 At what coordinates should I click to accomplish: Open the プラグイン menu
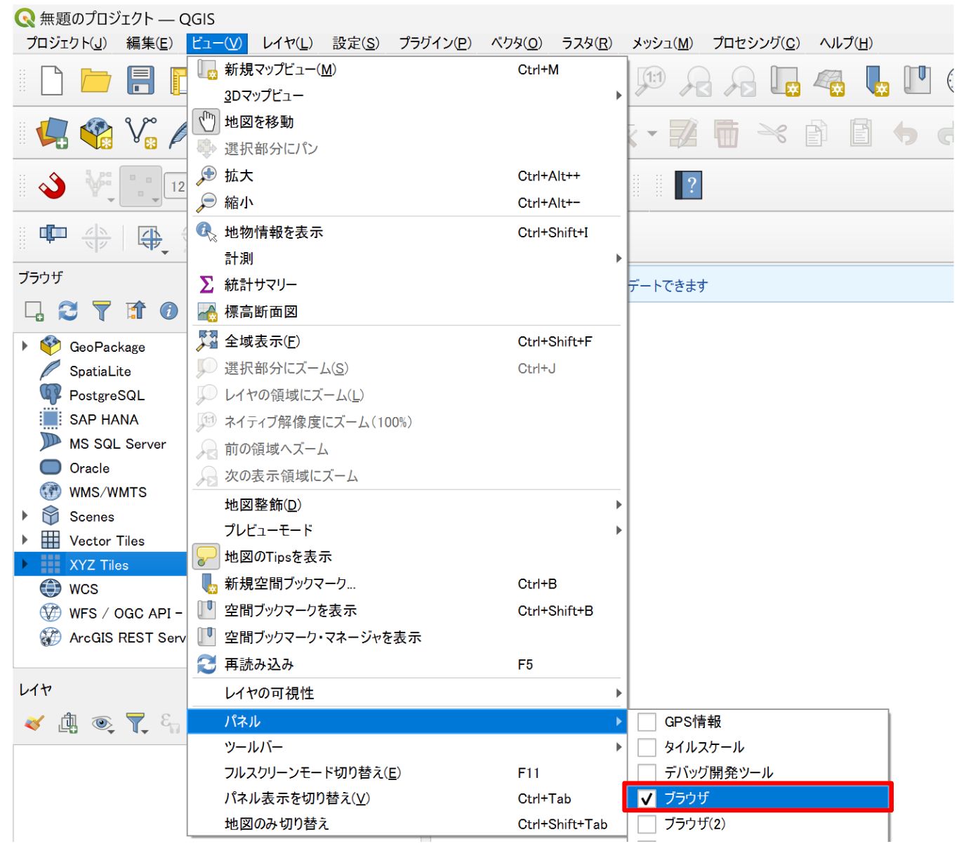pos(435,43)
